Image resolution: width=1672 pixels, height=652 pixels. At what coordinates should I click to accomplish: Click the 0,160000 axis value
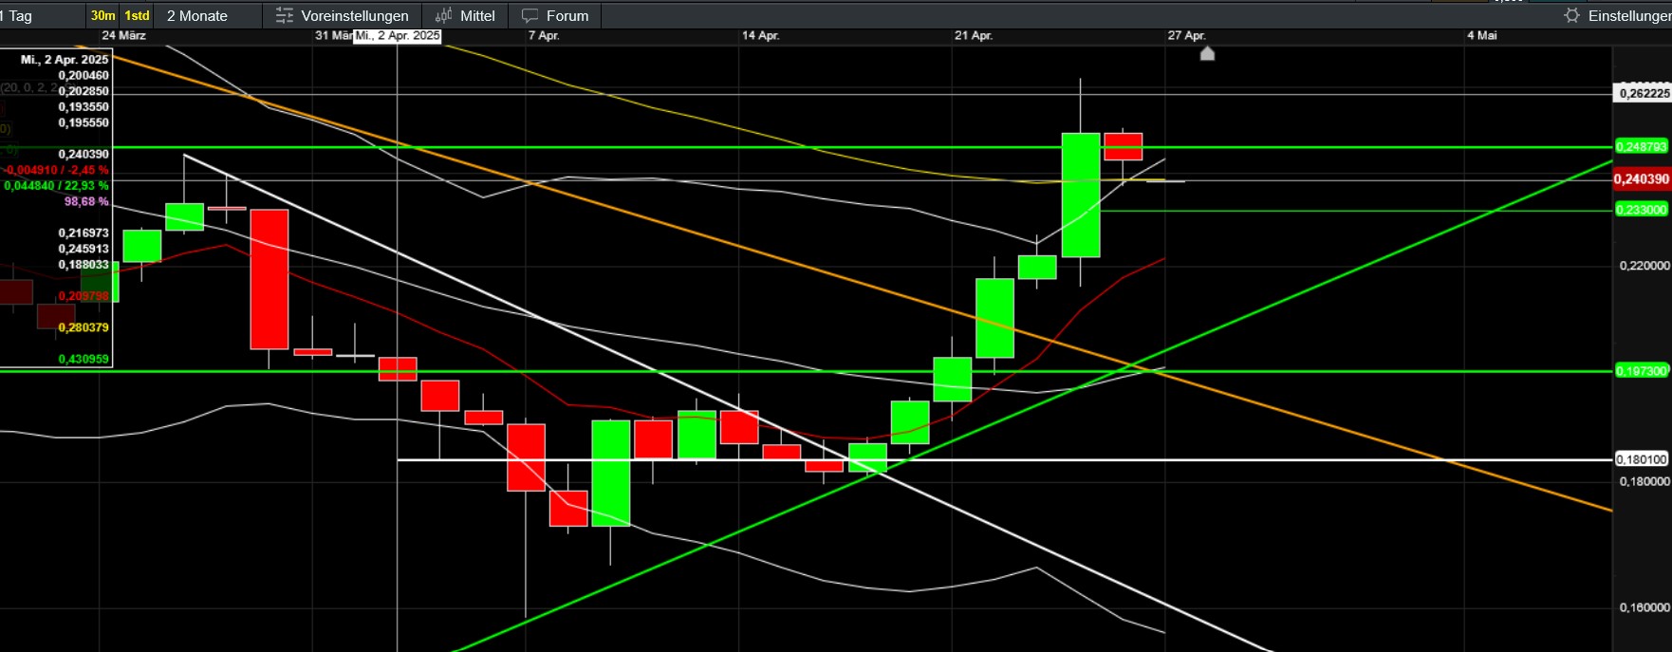pyautogui.click(x=1644, y=607)
